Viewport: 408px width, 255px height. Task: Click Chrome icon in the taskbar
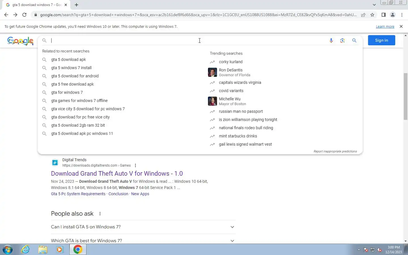[x=78, y=250]
